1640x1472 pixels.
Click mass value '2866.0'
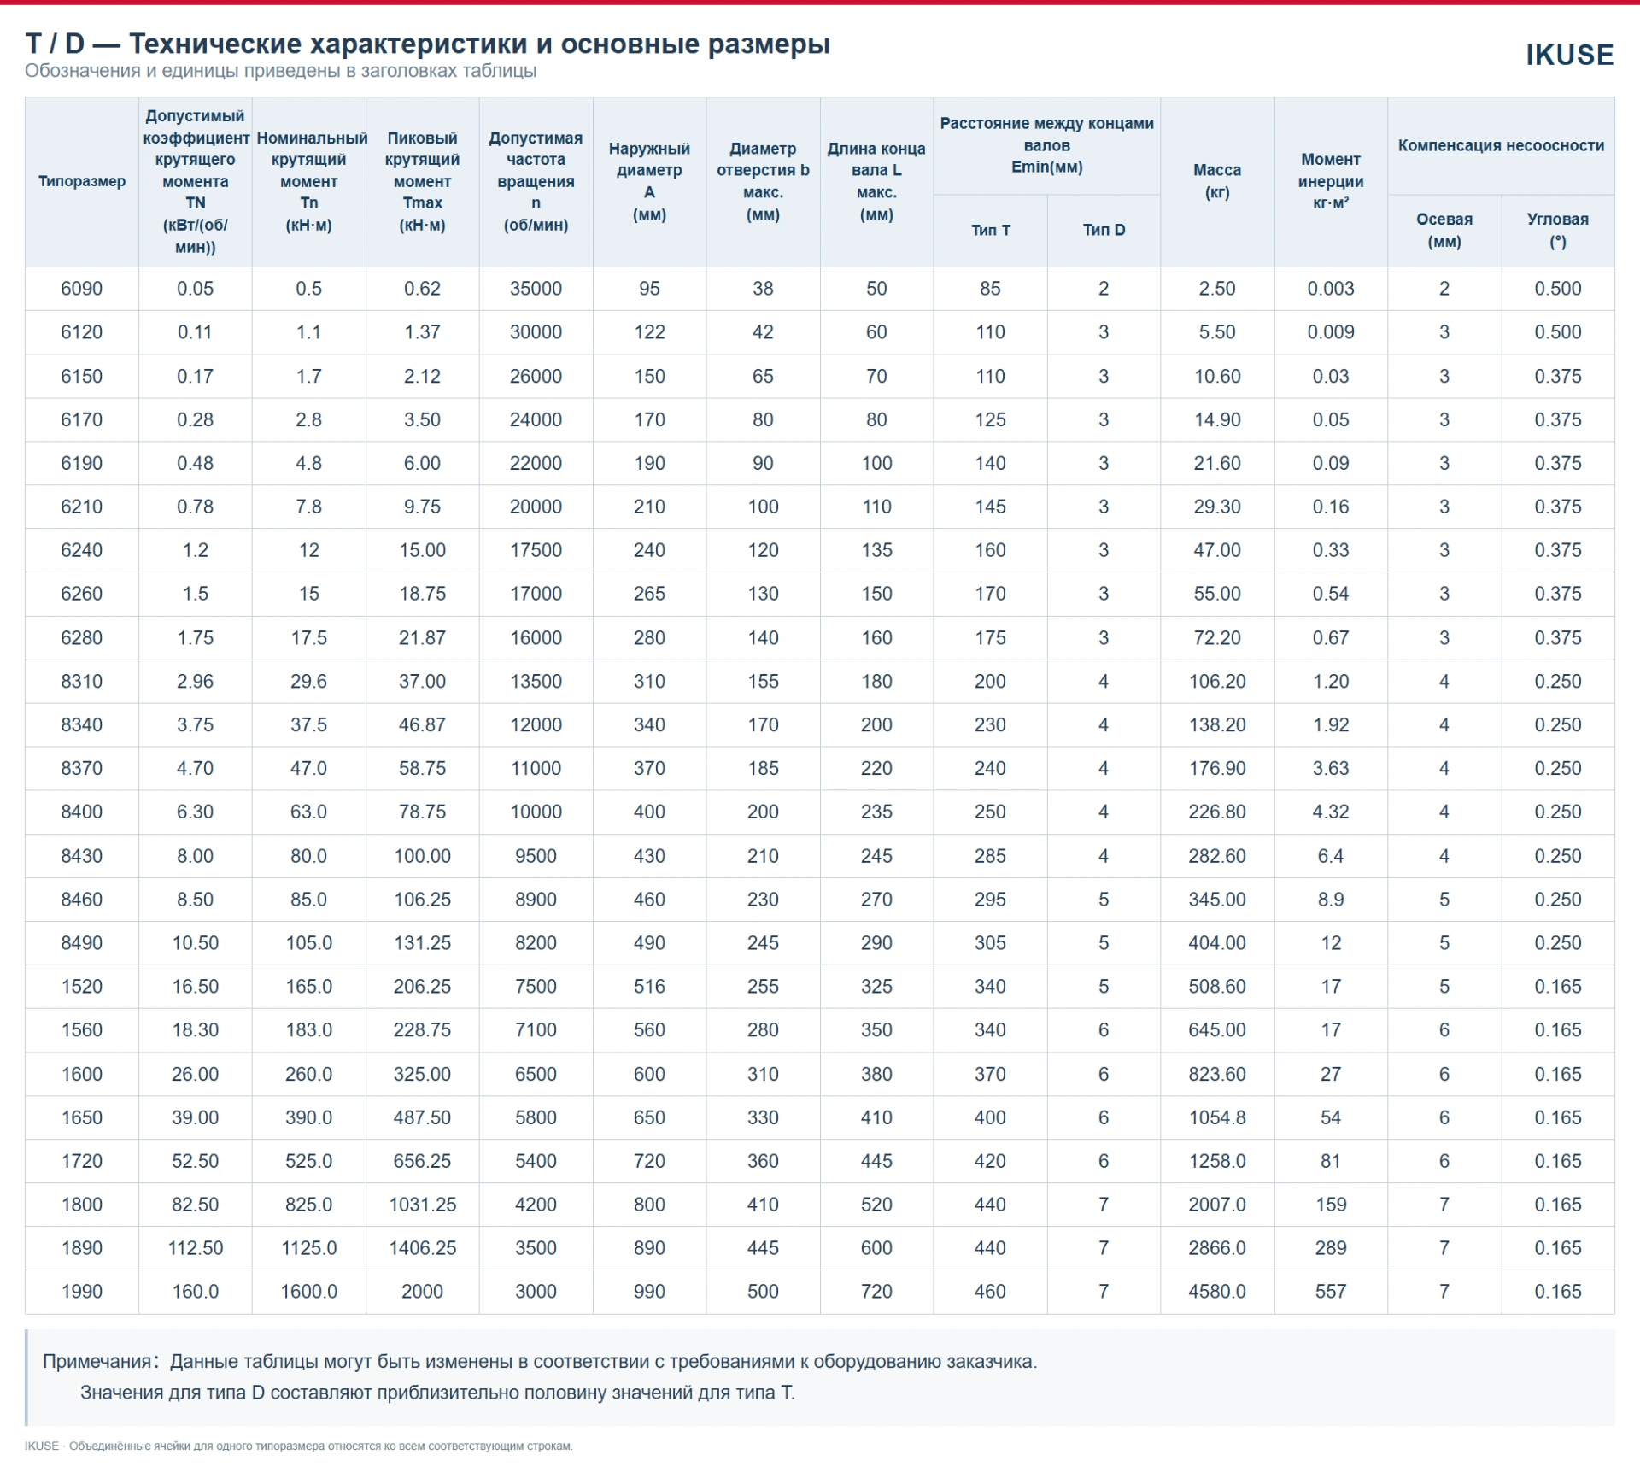[1217, 1248]
